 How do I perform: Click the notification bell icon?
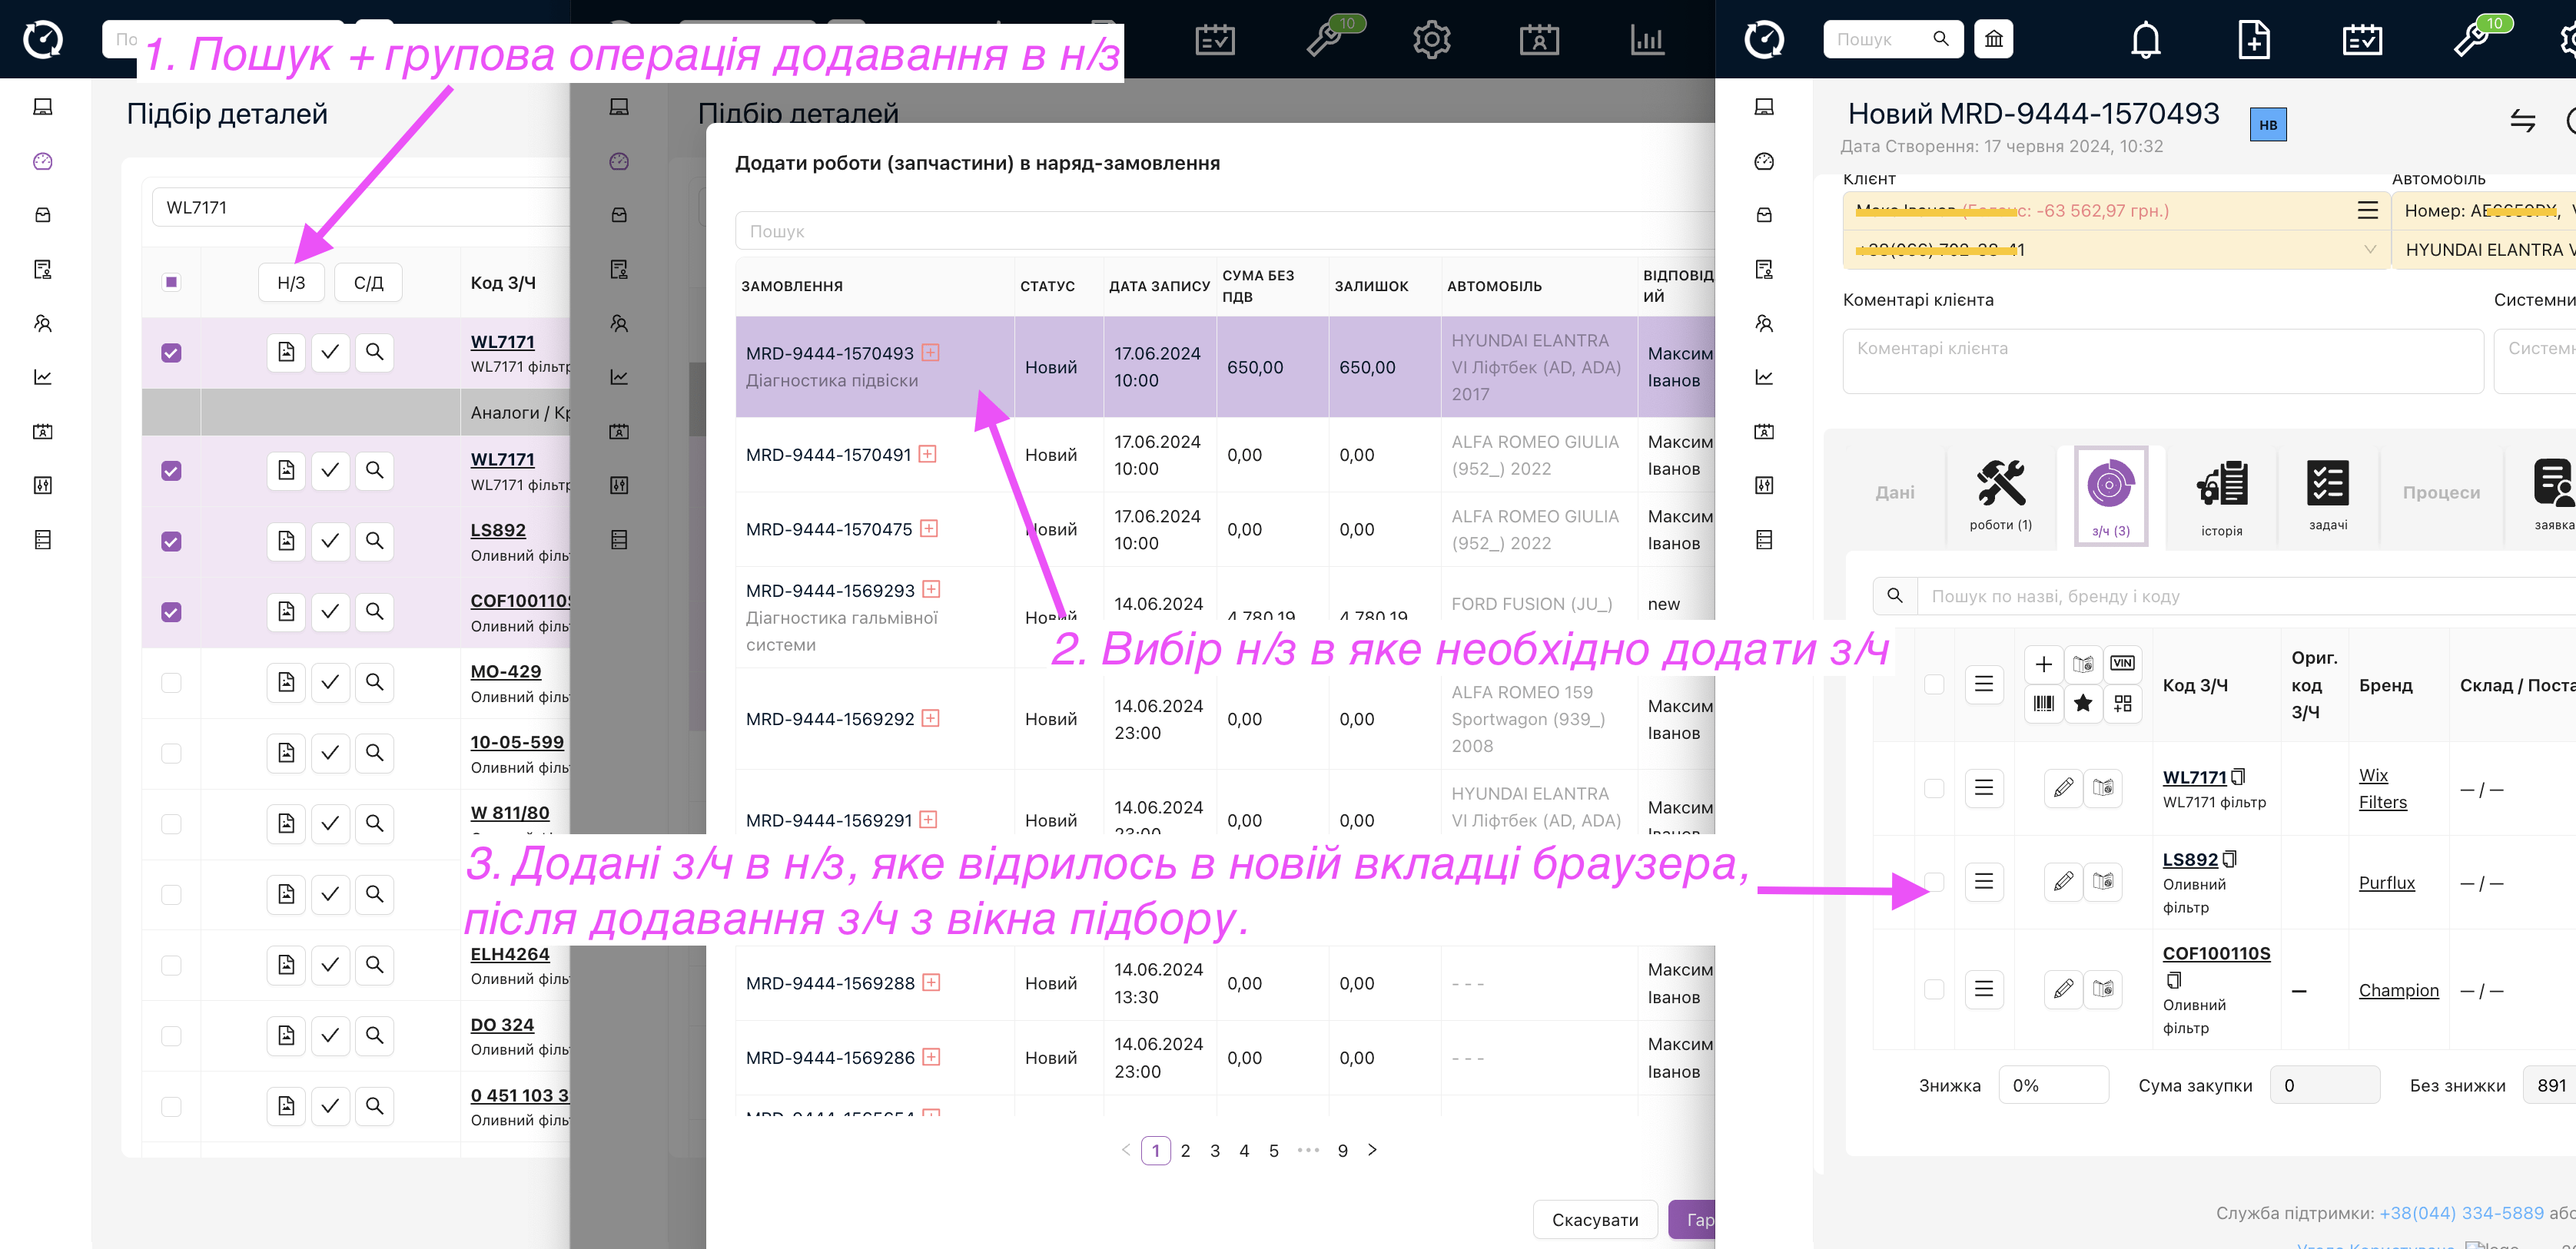pos(2145,40)
